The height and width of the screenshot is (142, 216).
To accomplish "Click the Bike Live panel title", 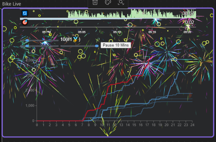I will click(11, 4).
